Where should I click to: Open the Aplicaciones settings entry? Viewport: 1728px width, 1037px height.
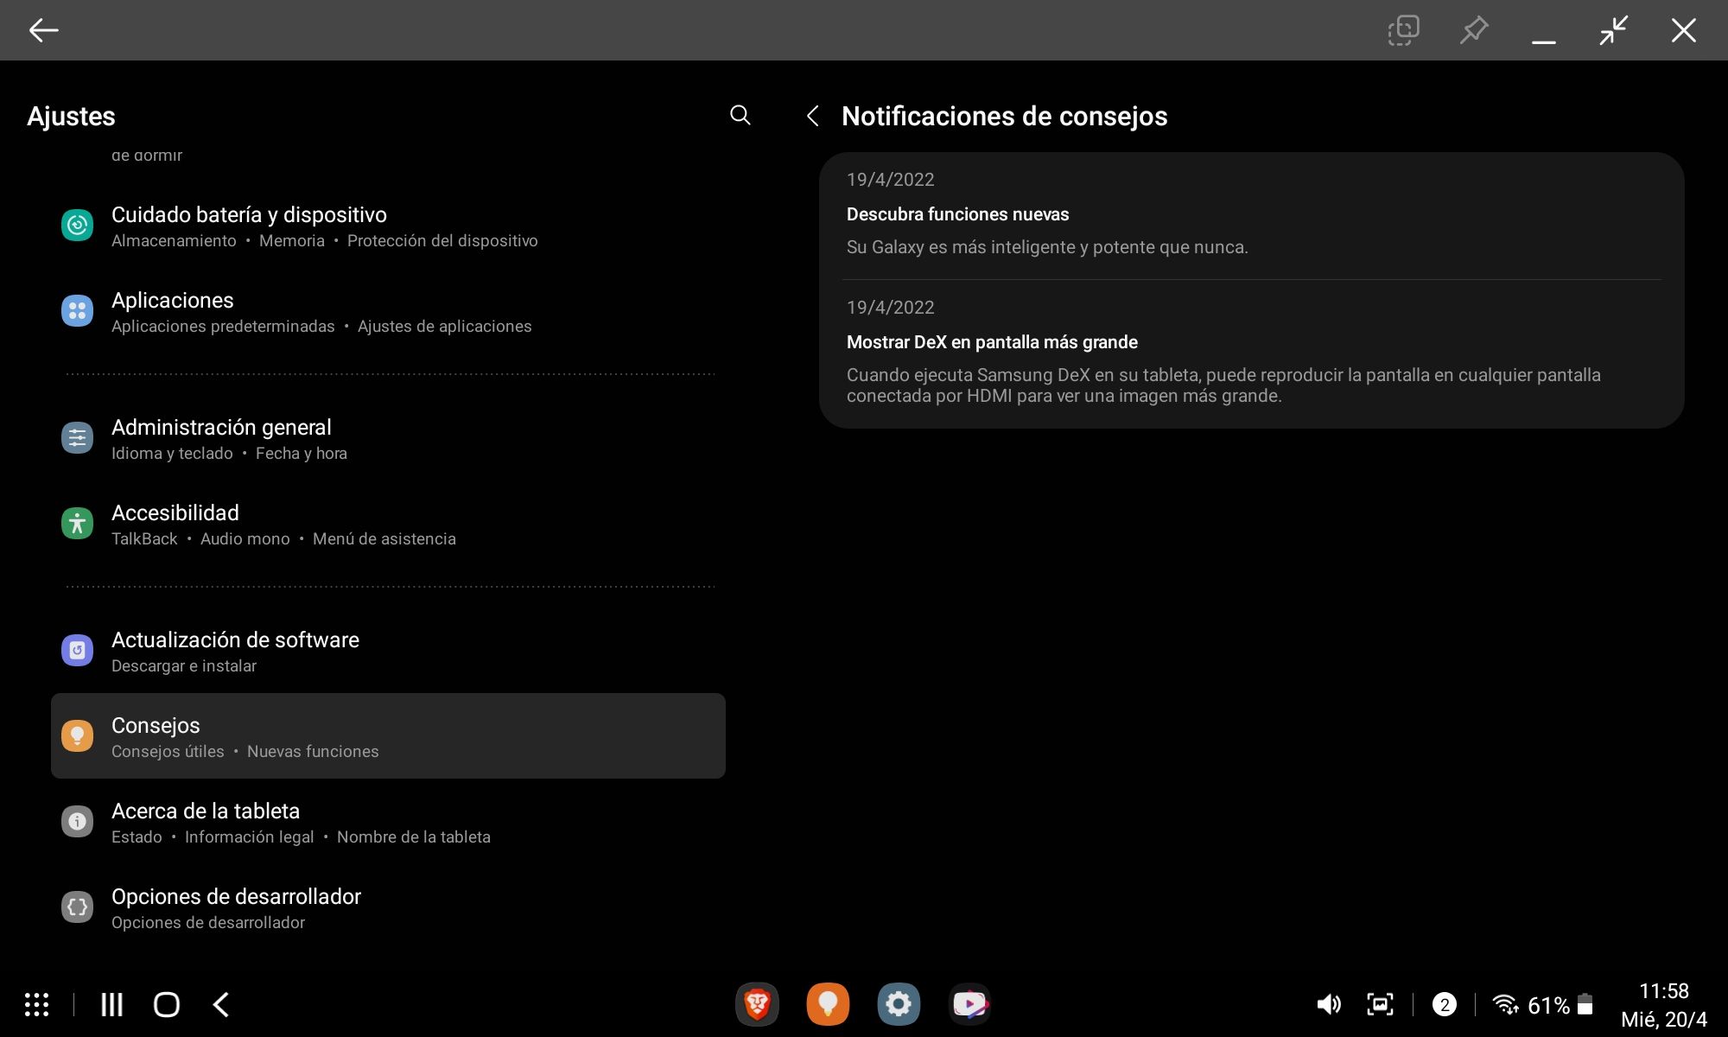173,311
